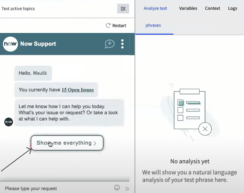This screenshot has width=244, height=193.
Task: Click the Test active topics title
Action: [x=18, y=9]
